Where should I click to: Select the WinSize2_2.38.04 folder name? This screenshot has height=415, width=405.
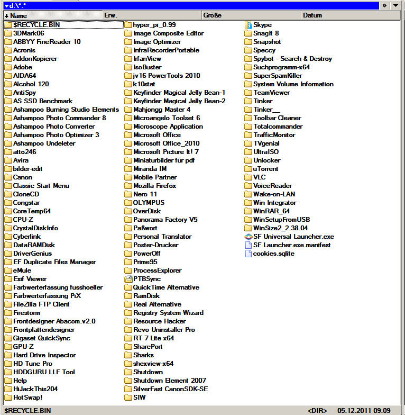280,228
